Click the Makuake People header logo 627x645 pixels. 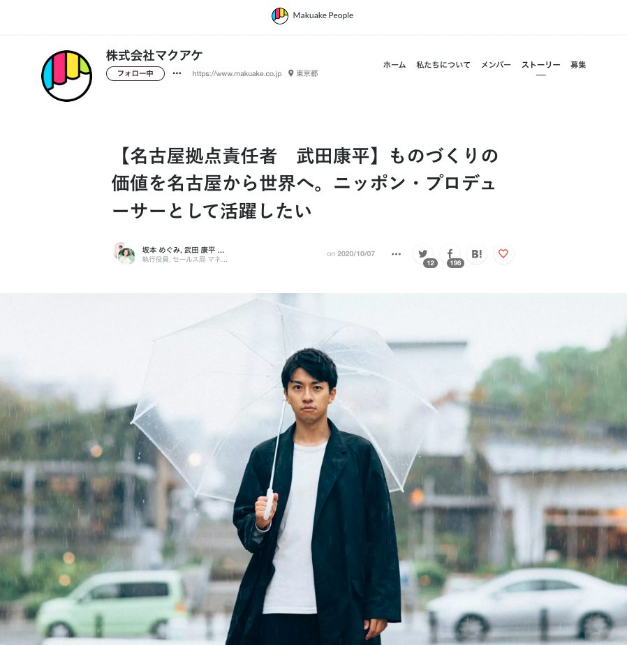pos(313,15)
